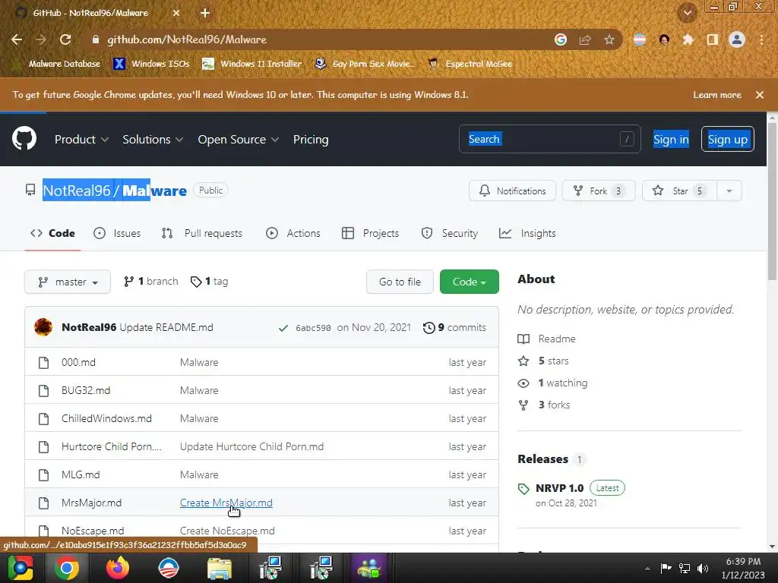Expand the Product menu
The height and width of the screenshot is (583, 778).
click(81, 140)
